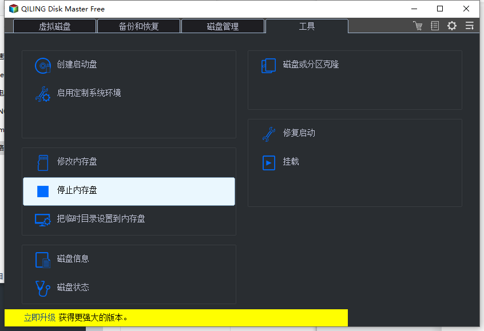Select the 工具 tab

(x=307, y=26)
